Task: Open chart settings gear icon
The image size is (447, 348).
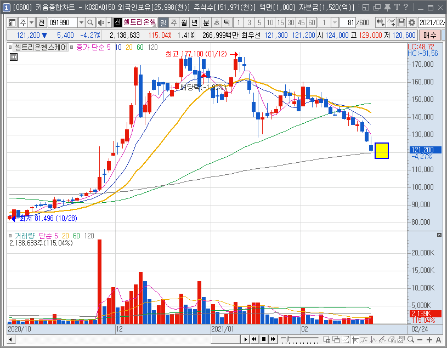Action: 411,22
